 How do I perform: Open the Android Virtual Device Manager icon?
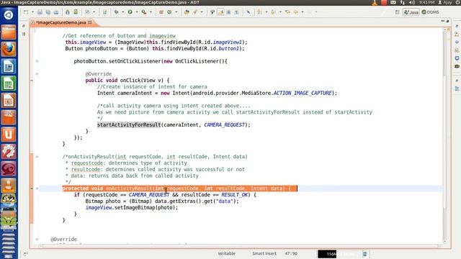(76, 12)
